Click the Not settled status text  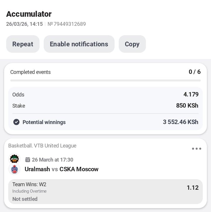[25, 199]
